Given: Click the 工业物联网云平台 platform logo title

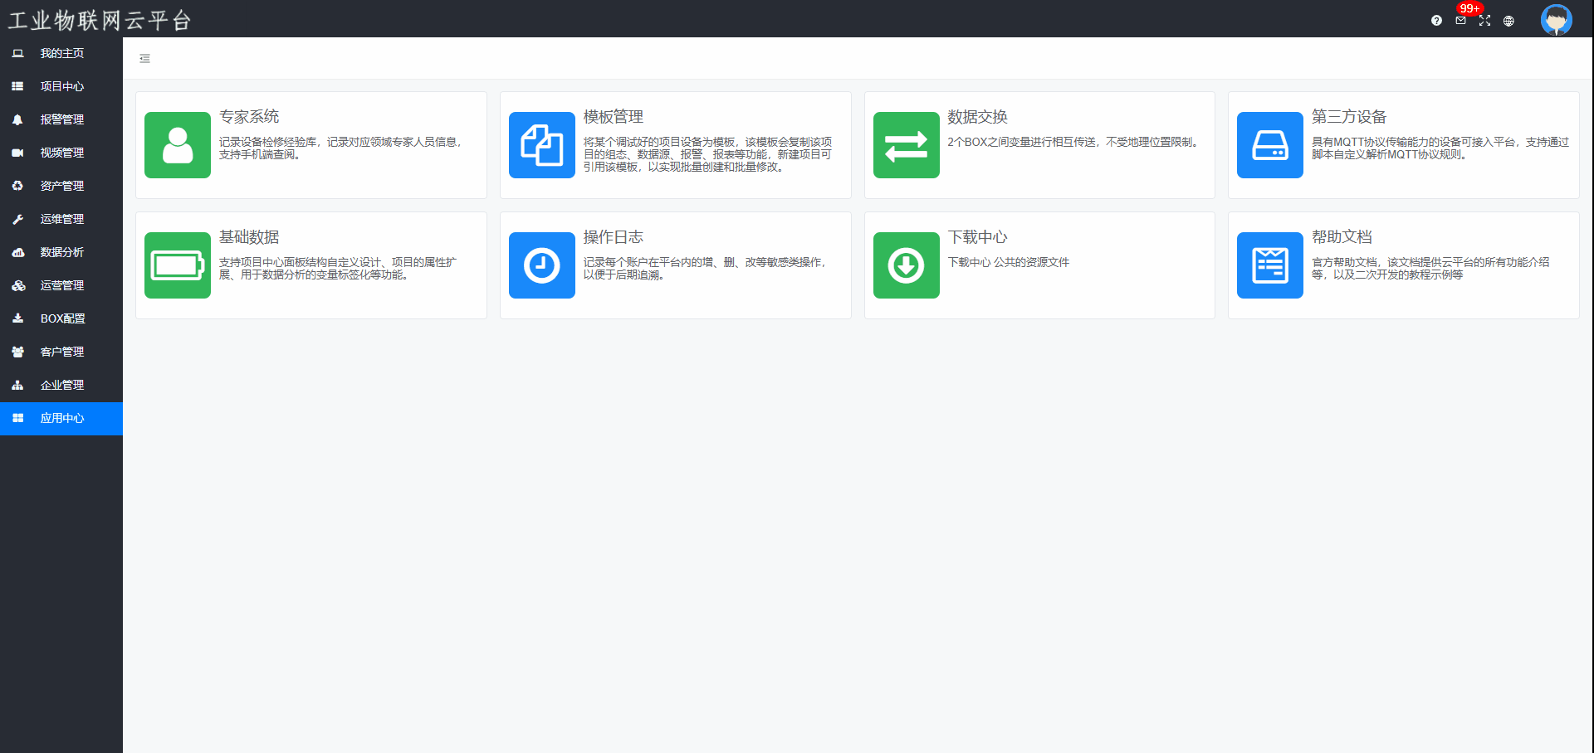Looking at the screenshot, I should [100, 20].
